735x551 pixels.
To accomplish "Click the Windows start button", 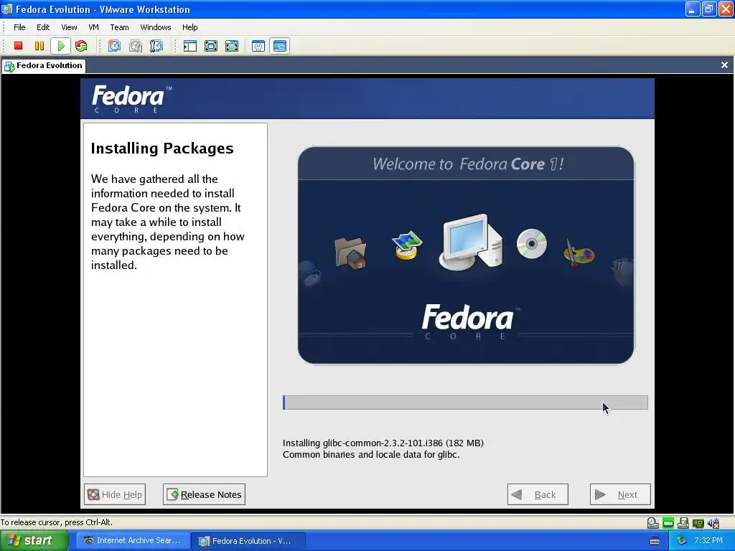I will click(34, 541).
